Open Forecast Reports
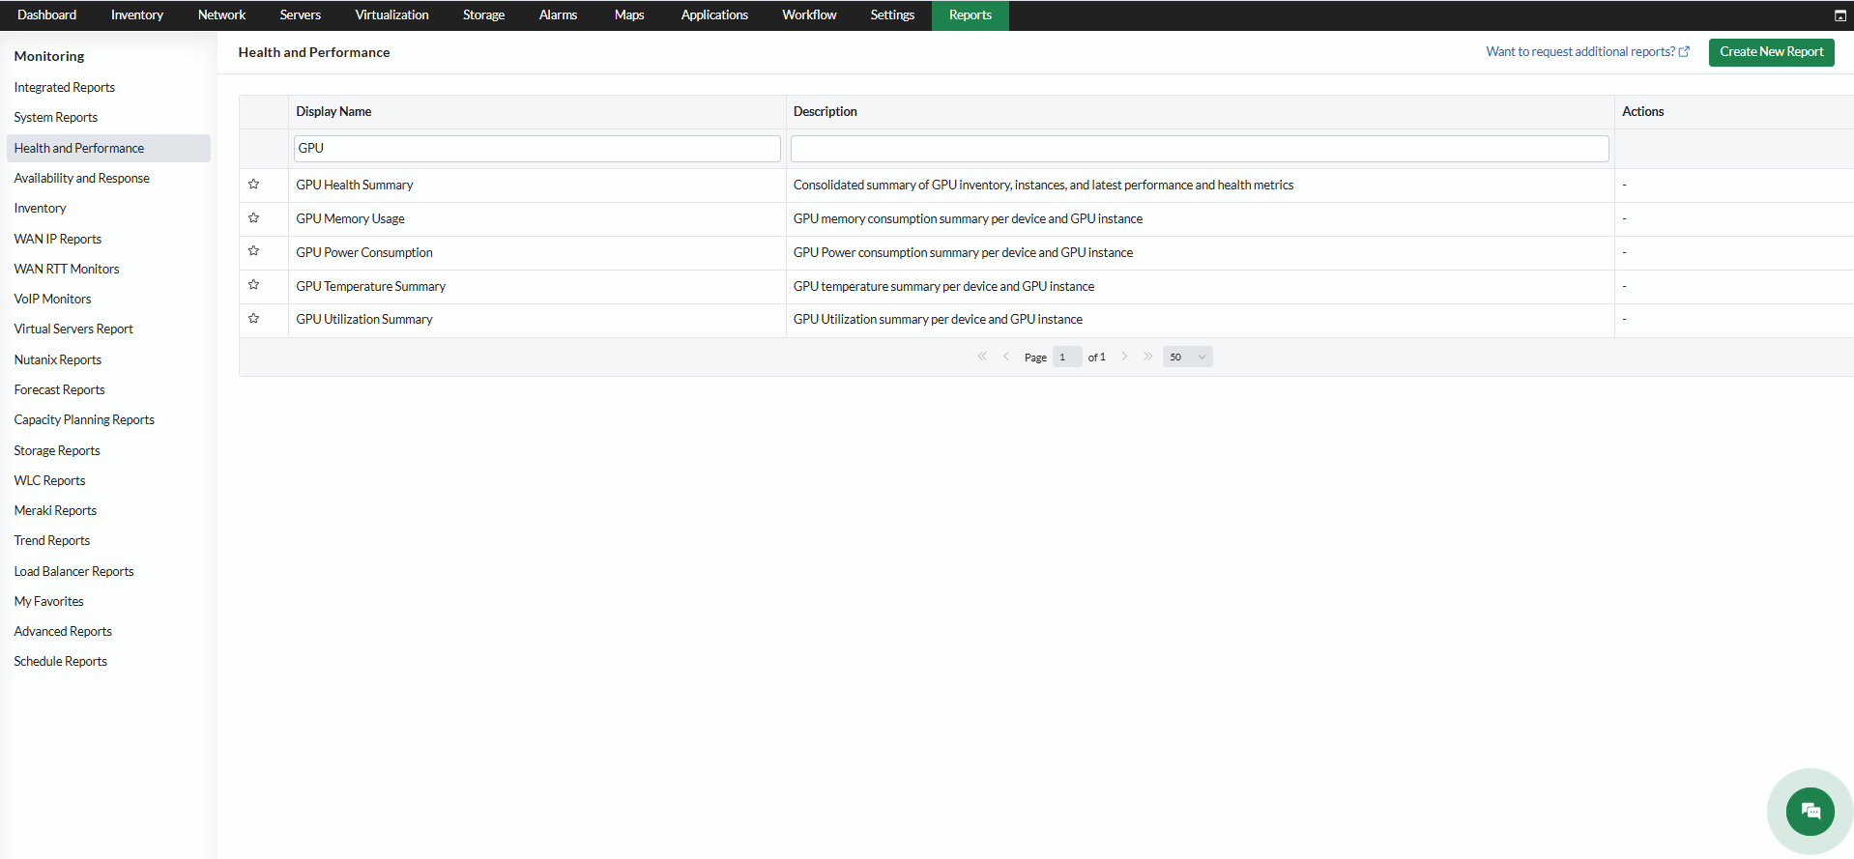 coord(60,389)
